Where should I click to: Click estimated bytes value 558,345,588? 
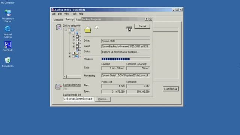pos(138,91)
